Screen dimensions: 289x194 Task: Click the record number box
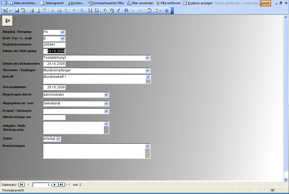[41, 185]
